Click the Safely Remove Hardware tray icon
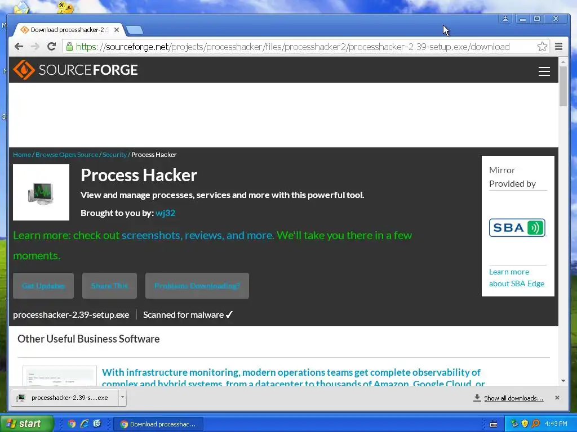Image resolution: width=577 pixels, height=432 pixels. [x=514, y=424]
